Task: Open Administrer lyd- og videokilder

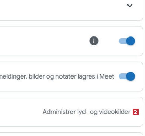Action: pyautogui.click(x=86, y=112)
